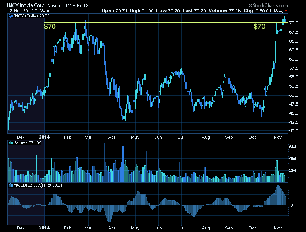Click the 'Chg -0.80 (-1.13%)' value

point(263,11)
